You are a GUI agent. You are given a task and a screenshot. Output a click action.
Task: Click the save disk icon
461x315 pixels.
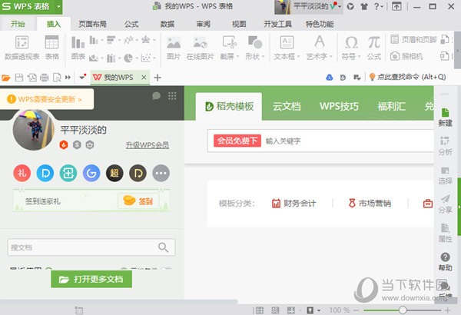point(19,78)
